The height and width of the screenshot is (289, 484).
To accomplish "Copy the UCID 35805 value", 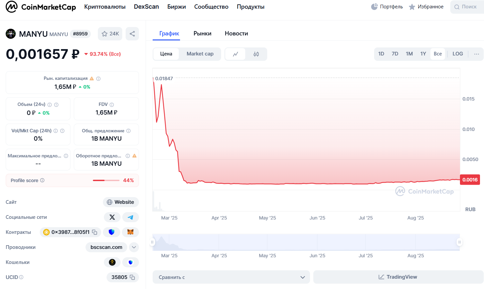I will (132, 277).
